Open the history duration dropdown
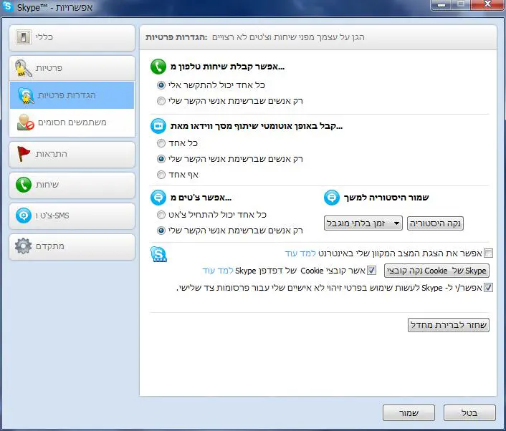This screenshot has height=431, width=506. point(363,223)
